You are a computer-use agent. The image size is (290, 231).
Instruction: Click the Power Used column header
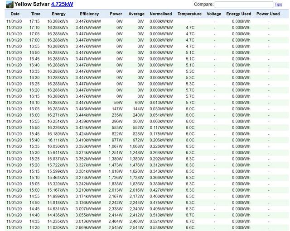tap(268, 14)
